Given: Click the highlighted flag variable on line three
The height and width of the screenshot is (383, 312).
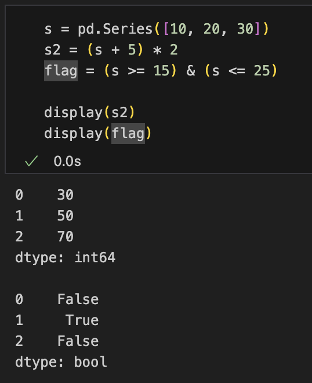Looking at the screenshot, I should [x=61, y=71].
